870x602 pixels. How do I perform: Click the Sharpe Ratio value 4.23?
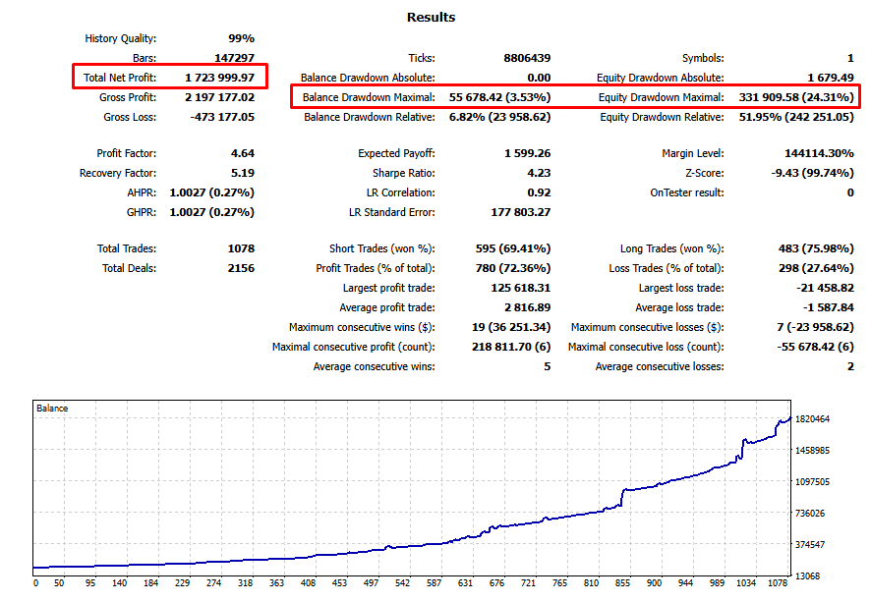539,173
